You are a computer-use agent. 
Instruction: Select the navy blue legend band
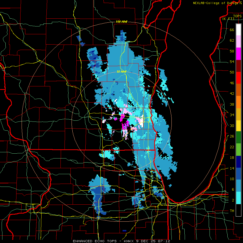pos(238,162)
